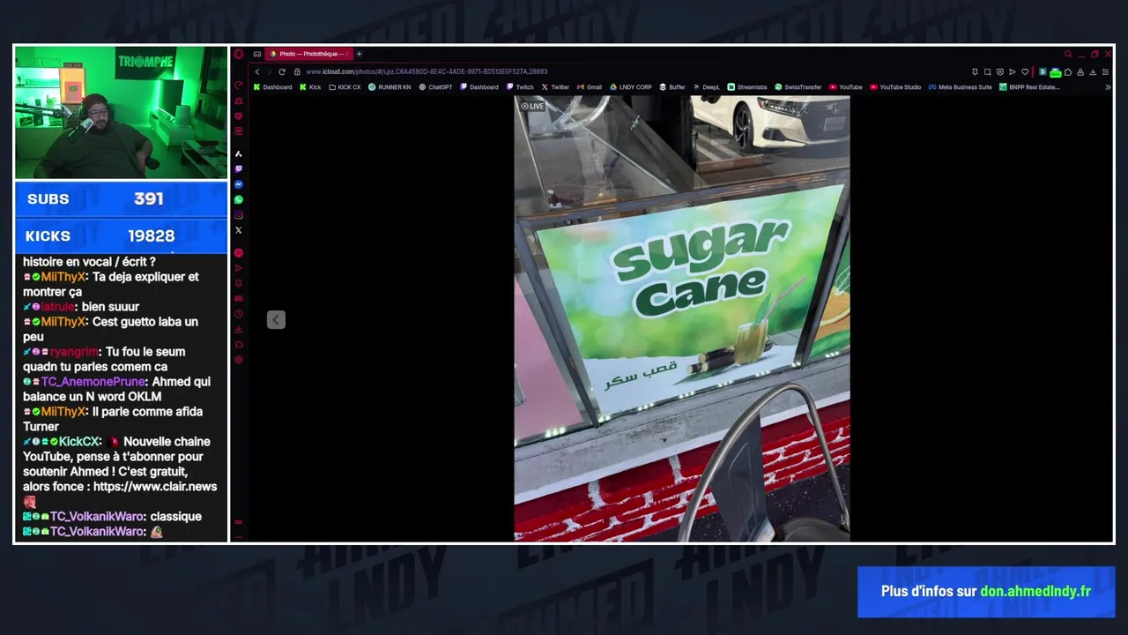Click username ryangrim in chat
The height and width of the screenshot is (635, 1128).
click(74, 352)
